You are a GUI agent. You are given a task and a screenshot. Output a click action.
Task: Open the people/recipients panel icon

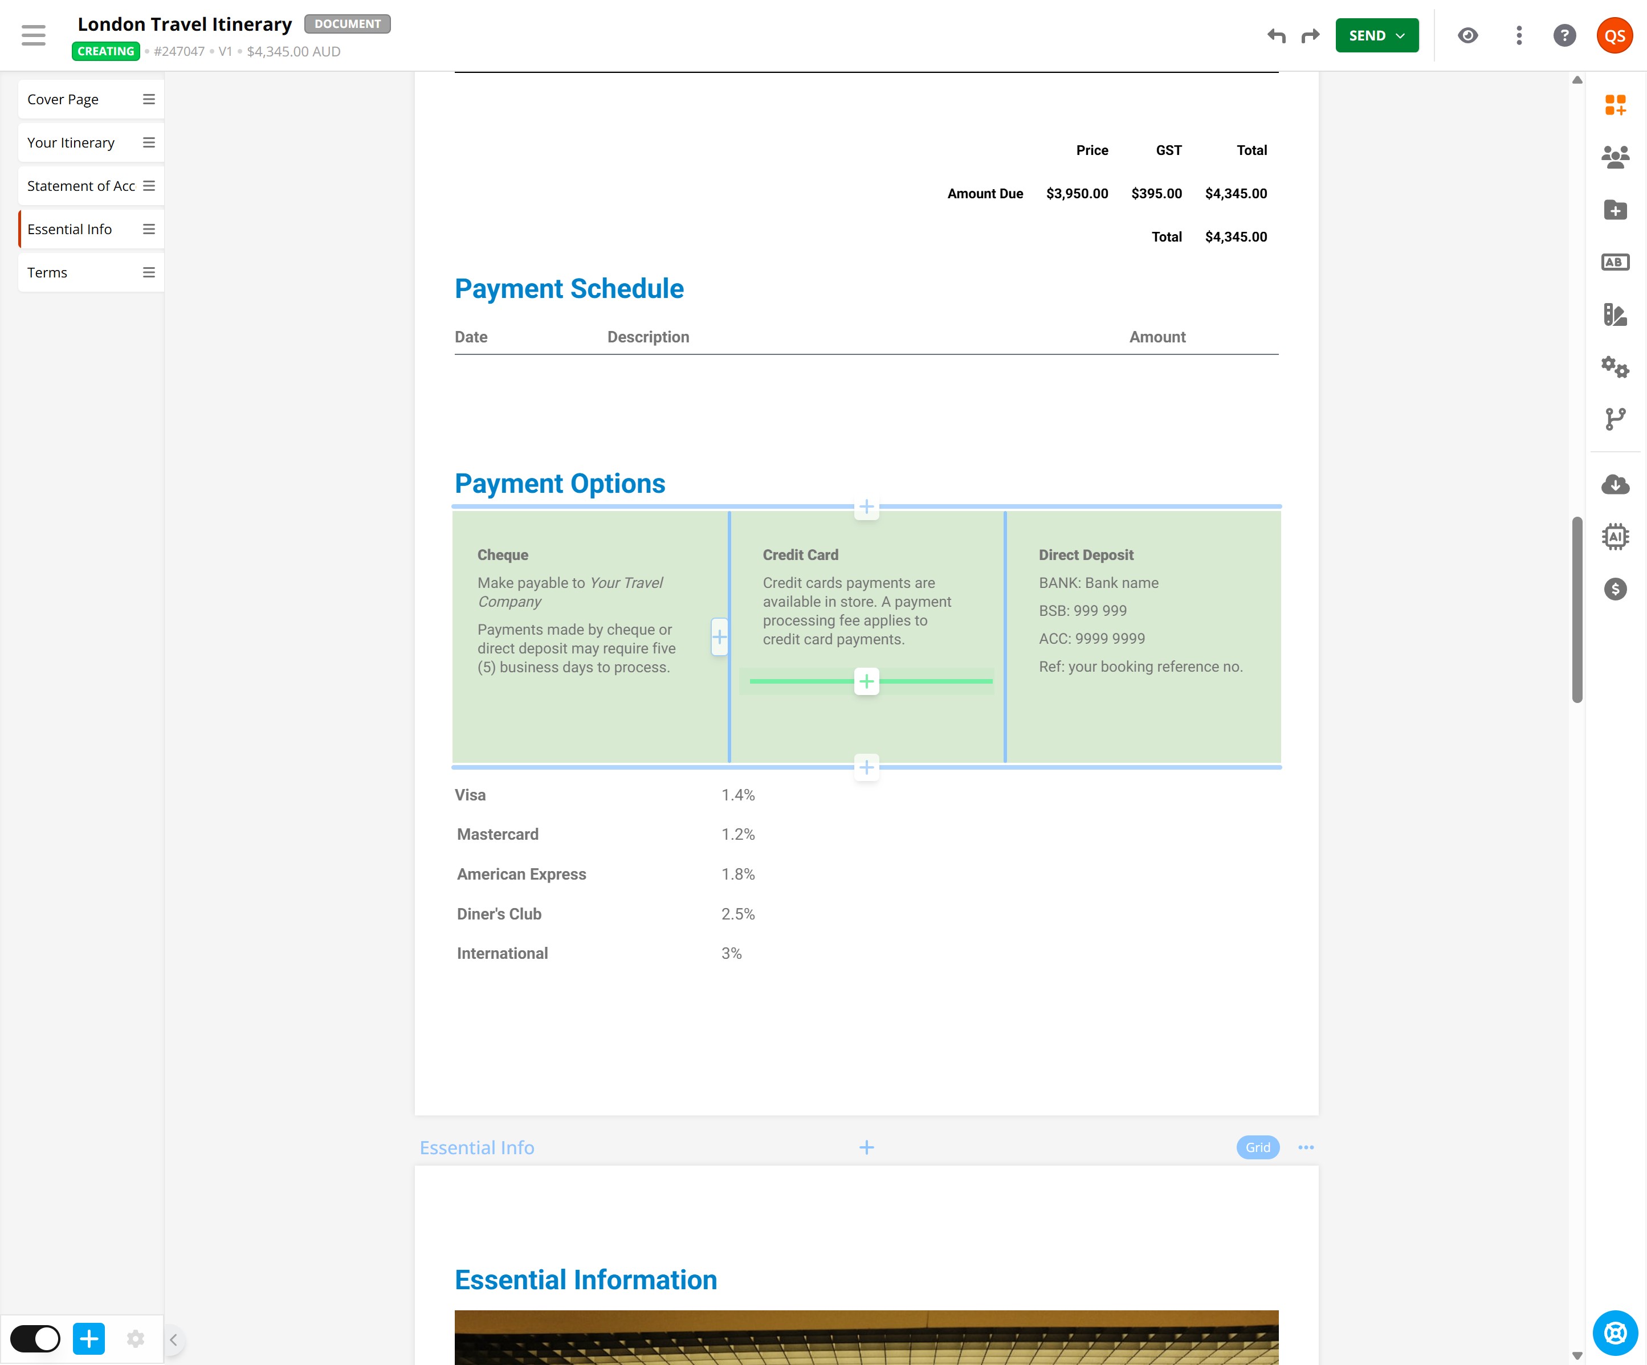click(1614, 158)
